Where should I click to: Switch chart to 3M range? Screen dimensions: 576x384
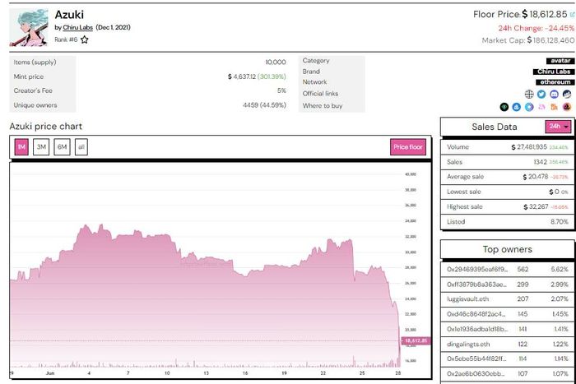41,147
